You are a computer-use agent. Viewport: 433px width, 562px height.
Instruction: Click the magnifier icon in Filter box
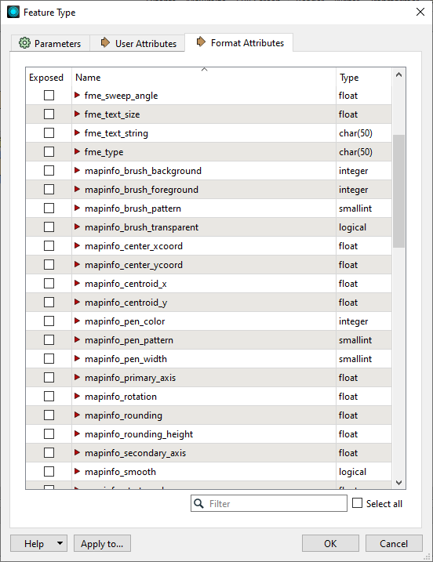[198, 503]
